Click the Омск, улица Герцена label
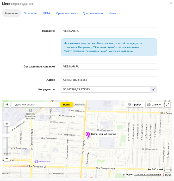 pos(103,134)
